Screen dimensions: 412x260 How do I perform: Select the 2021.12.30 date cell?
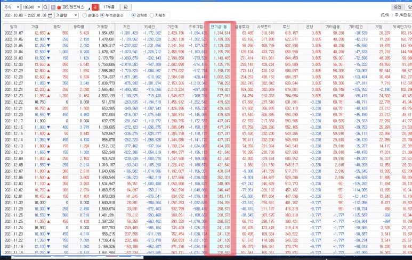(x=14, y=64)
